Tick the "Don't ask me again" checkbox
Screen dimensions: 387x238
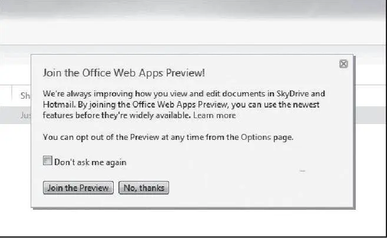48,161
